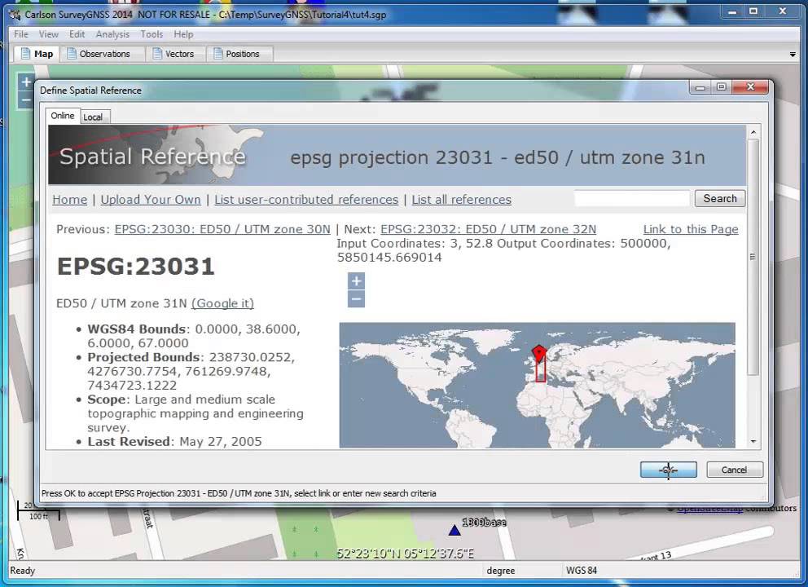This screenshot has height=587, width=808.
Task: Switch to the Positions tab
Action: click(x=239, y=54)
